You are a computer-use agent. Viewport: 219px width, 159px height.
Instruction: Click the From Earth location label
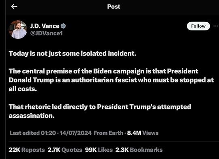point(109,133)
